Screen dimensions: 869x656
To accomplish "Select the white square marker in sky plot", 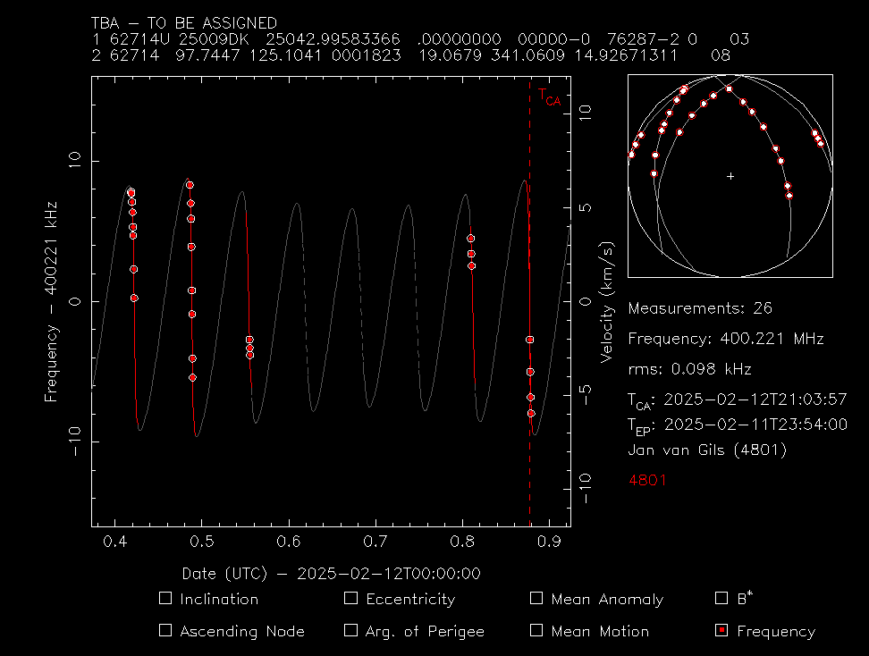I will [x=730, y=89].
